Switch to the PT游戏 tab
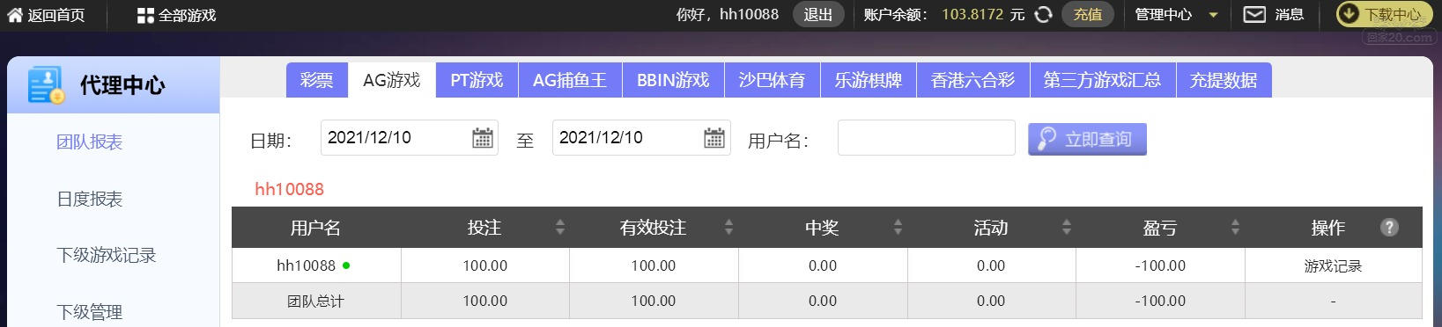This screenshot has height=327, width=1442. coord(477,80)
